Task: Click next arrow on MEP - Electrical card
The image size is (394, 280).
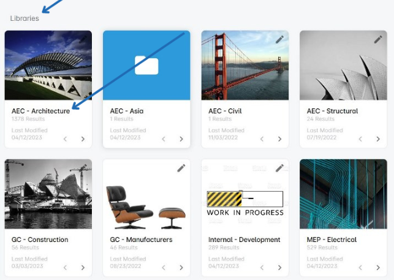Action: tap(378, 268)
